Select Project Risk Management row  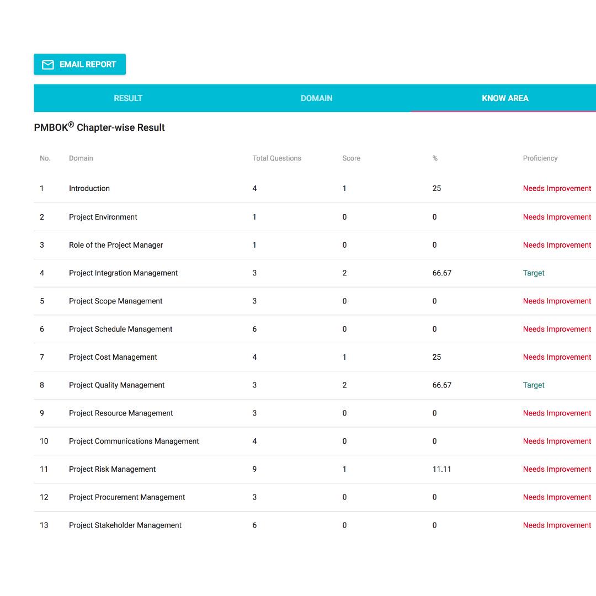(x=112, y=470)
